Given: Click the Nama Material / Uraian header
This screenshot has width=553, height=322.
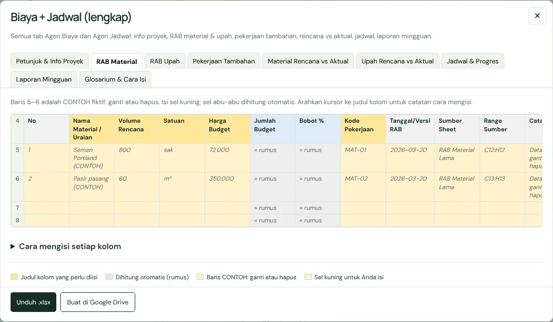Looking at the screenshot, I should click(91, 129).
